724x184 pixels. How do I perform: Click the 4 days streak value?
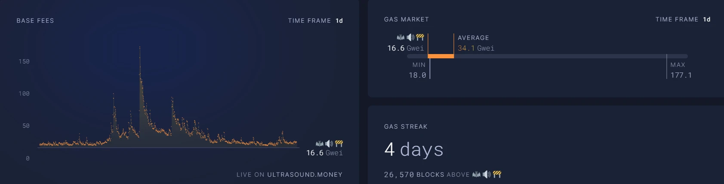pyautogui.click(x=413, y=150)
